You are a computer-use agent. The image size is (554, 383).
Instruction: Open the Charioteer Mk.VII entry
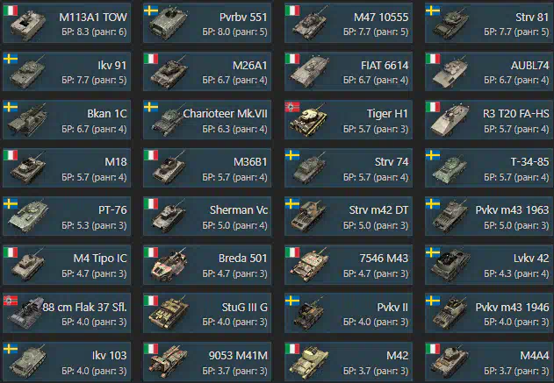(x=207, y=119)
